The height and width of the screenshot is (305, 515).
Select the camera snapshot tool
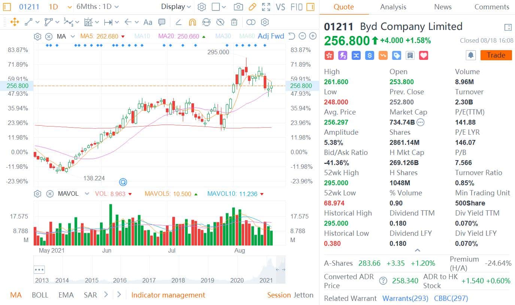tap(239, 7)
